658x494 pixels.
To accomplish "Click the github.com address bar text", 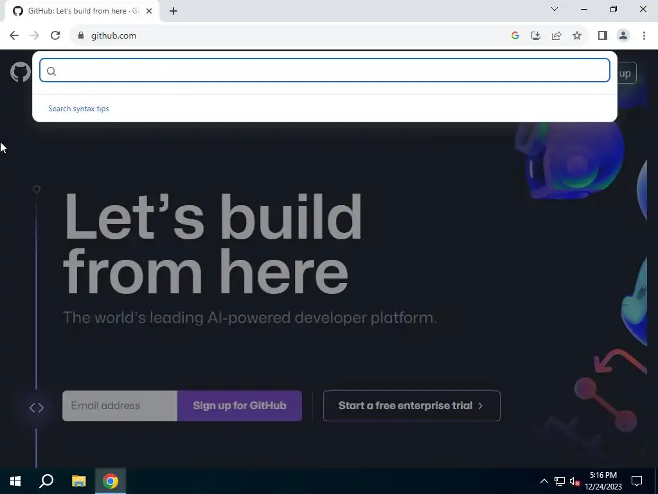I will click(x=114, y=36).
